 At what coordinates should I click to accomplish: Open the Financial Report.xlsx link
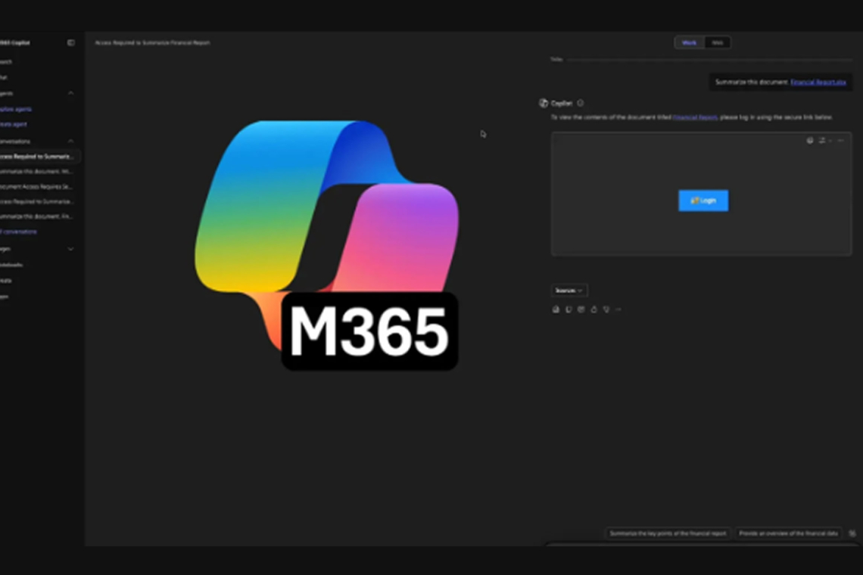point(819,82)
